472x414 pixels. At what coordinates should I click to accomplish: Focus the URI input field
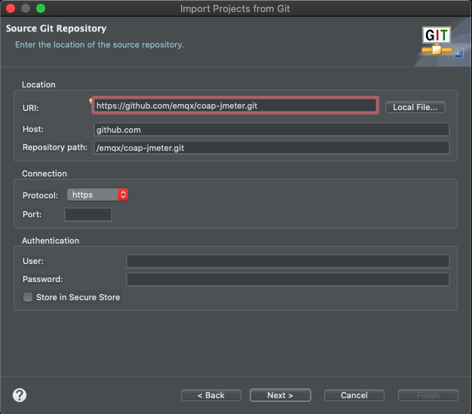pyautogui.click(x=235, y=106)
